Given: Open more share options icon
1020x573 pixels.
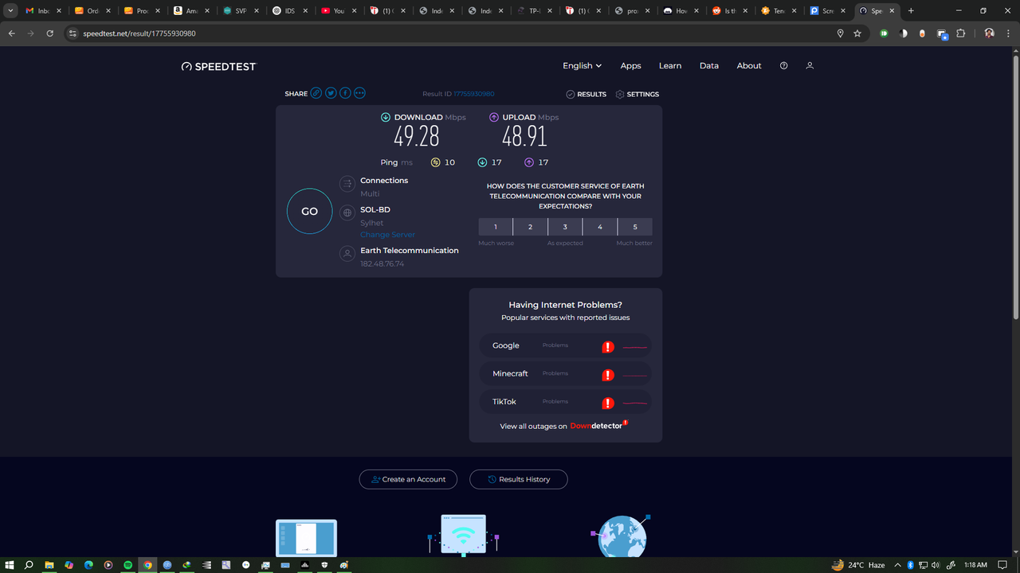Looking at the screenshot, I should [359, 93].
